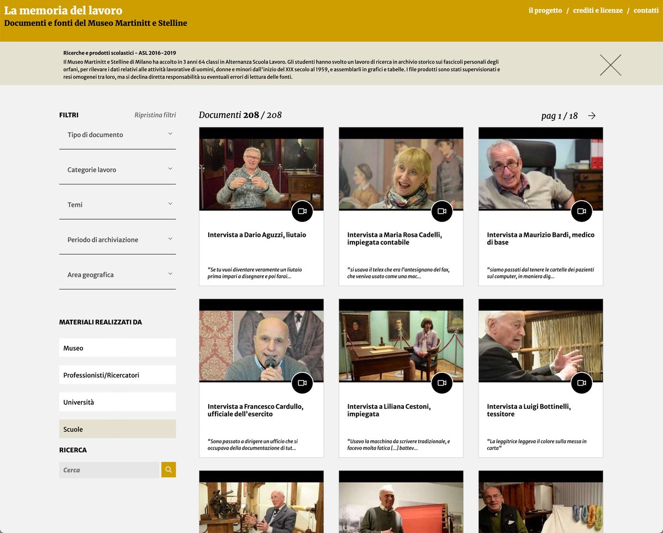Click Ripristina filtri to reset filters

155,115
